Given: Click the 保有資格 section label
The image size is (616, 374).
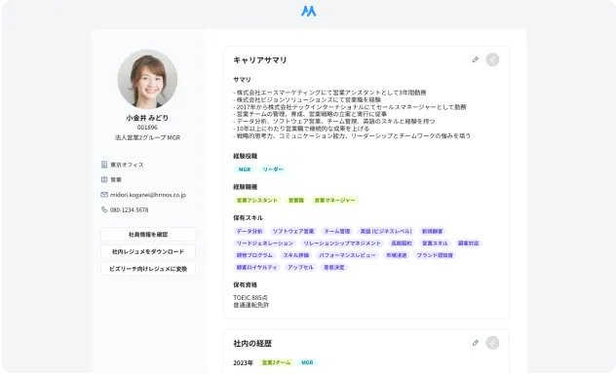Looking at the screenshot, I should click(x=246, y=285).
